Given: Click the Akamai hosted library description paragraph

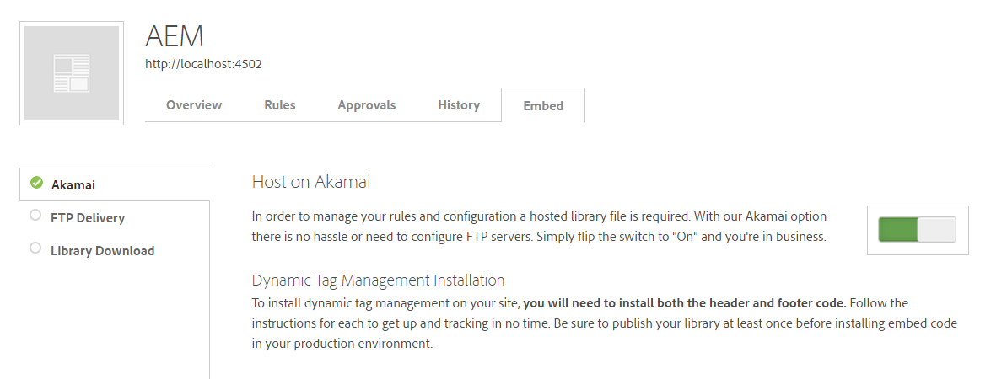Looking at the screenshot, I should click(540, 227).
